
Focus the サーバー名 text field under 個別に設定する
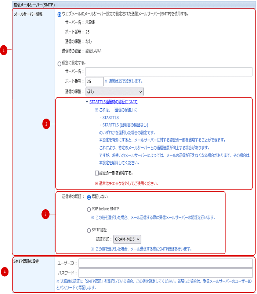(x=169, y=71)
